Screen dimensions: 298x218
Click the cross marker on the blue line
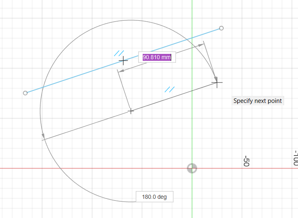[123, 61]
